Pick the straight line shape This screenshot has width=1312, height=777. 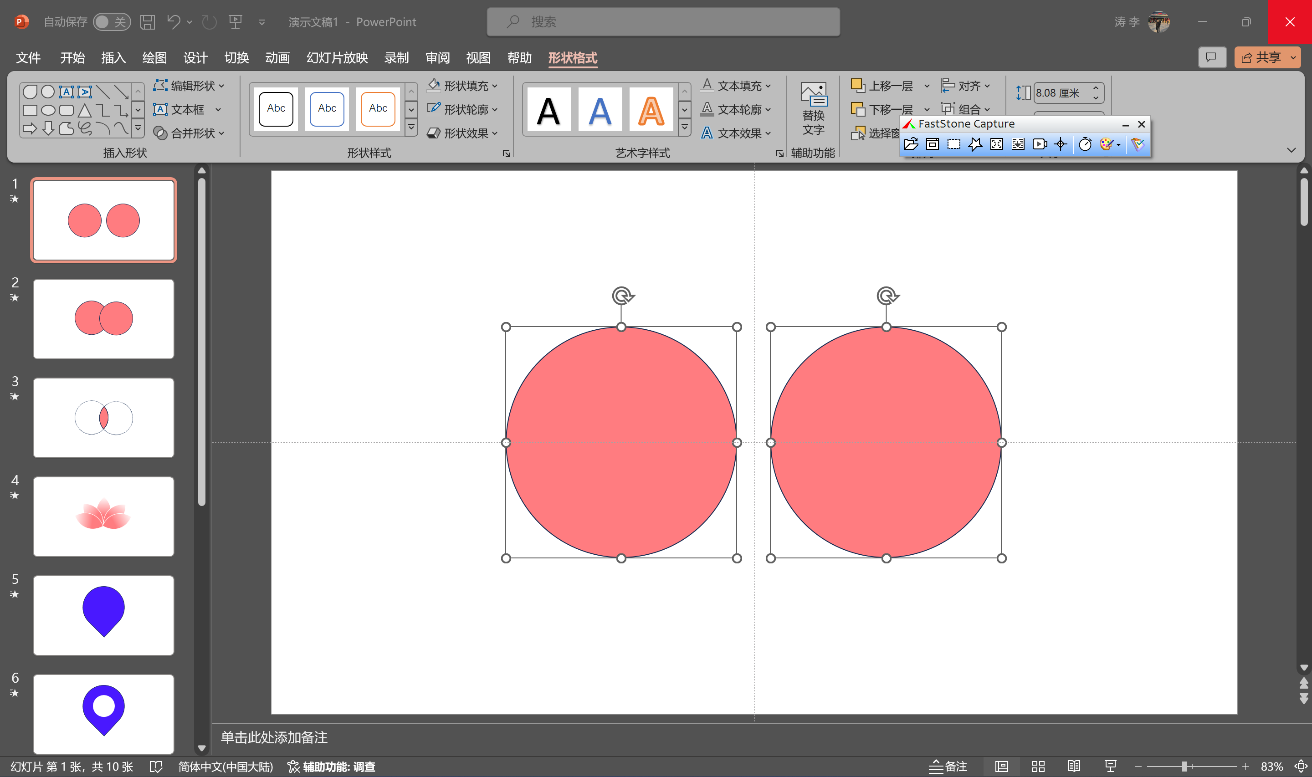[x=102, y=92]
